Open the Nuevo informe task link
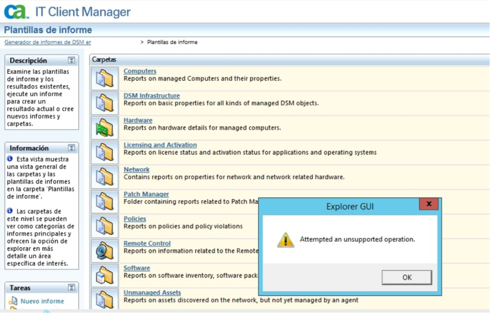The width and height of the screenshot is (490, 313). (42, 301)
